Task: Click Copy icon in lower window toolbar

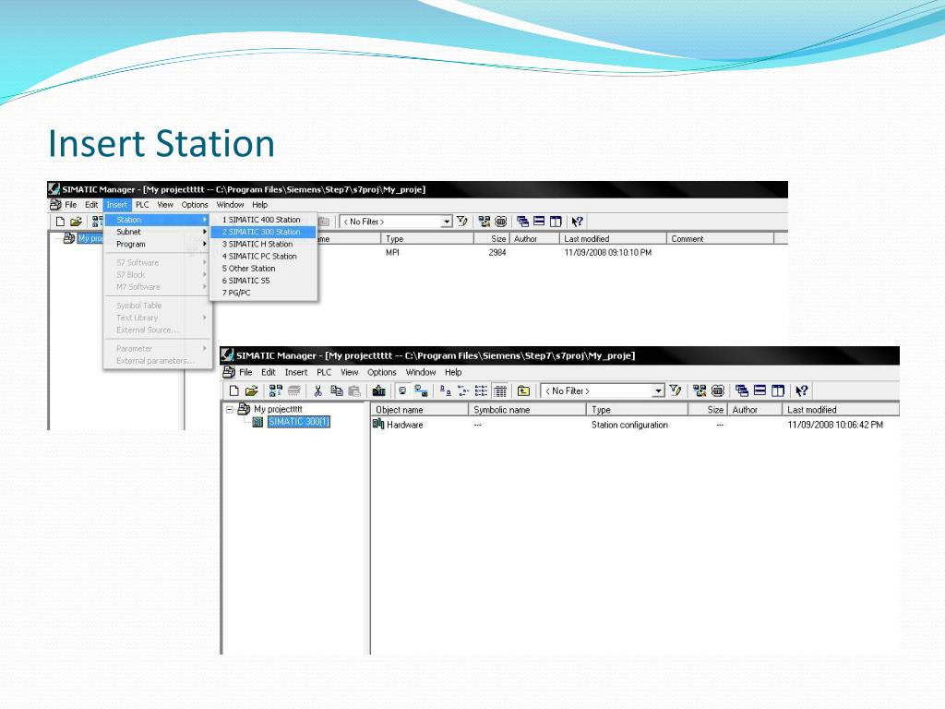Action: click(x=336, y=391)
